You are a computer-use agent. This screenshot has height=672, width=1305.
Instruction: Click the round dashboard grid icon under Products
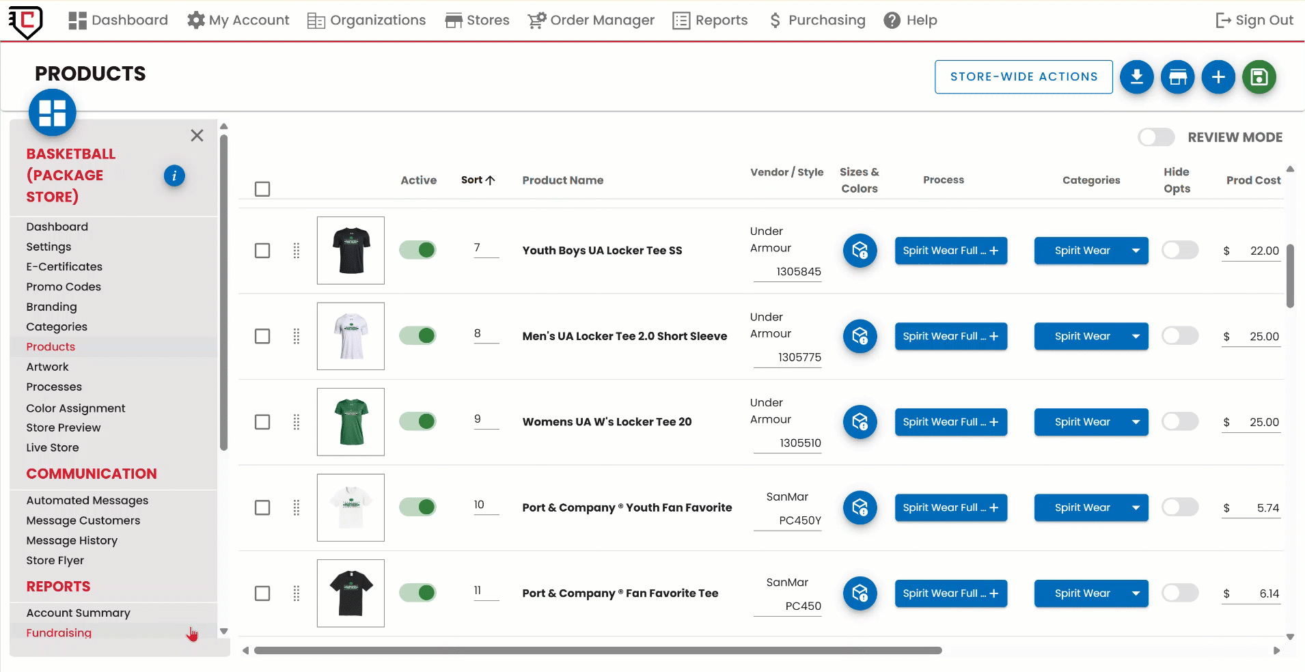(x=53, y=113)
